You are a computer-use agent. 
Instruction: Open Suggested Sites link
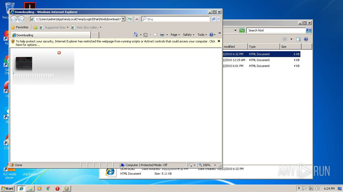(x=54, y=27)
